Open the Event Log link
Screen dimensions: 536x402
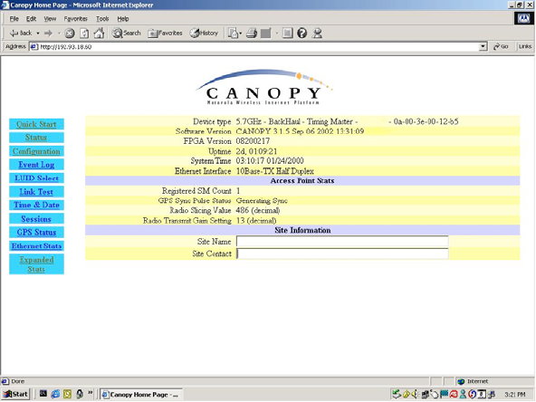36,165
